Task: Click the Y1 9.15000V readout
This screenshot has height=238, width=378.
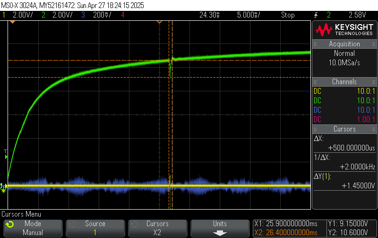Action: tap(348, 224)
